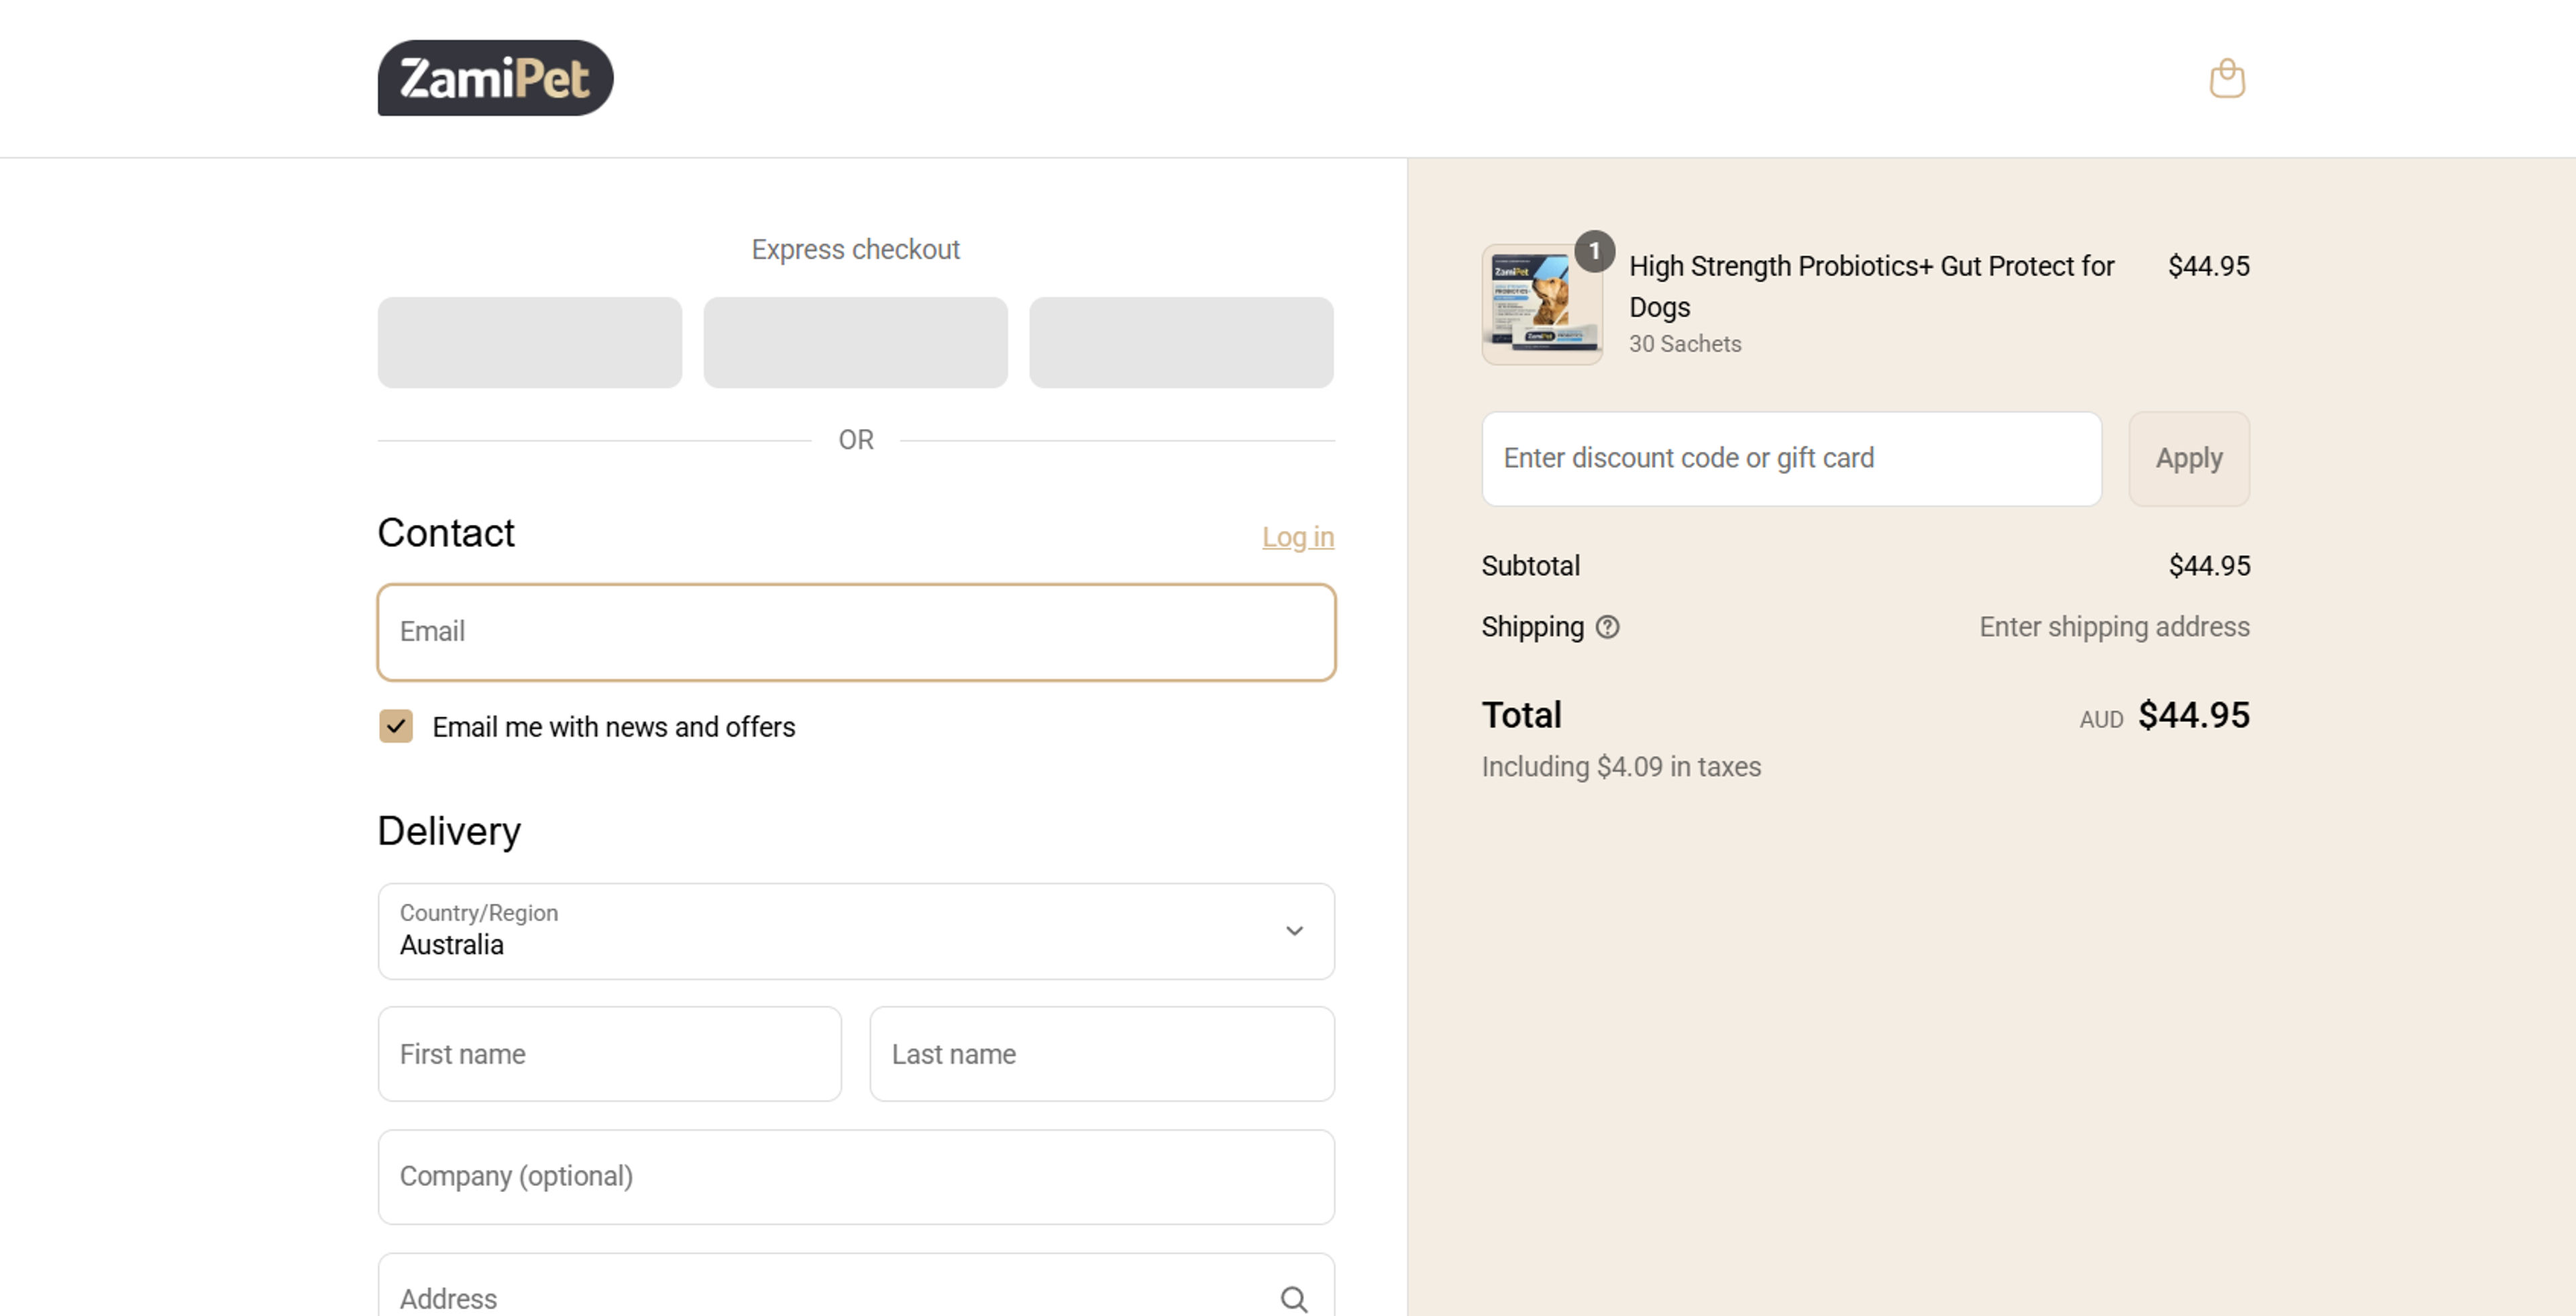The height and width of the screenshot is (1316, 2576).
Task: Click the product title High Strength Probiotics+
Action: 1871,287
